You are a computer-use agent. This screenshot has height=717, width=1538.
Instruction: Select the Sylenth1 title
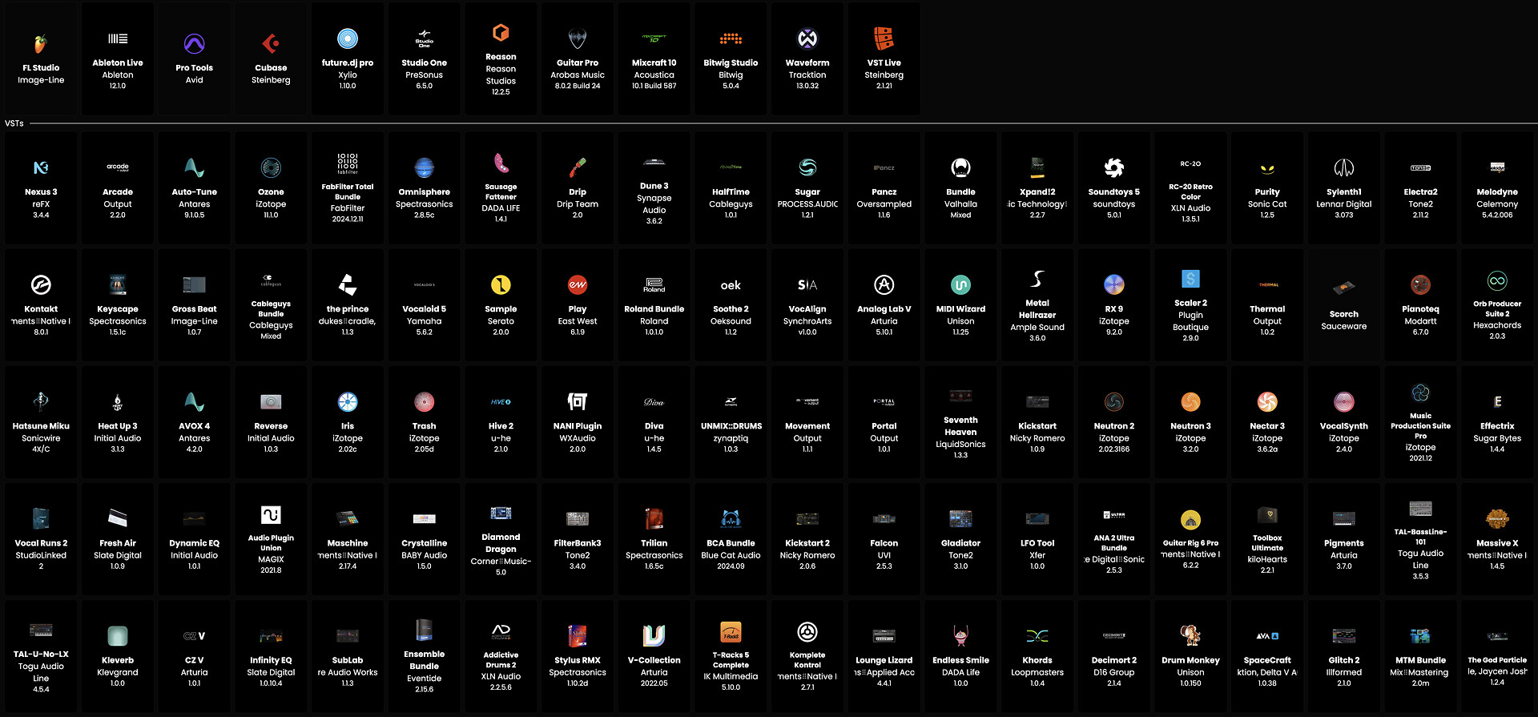[x=1343, y=192]
